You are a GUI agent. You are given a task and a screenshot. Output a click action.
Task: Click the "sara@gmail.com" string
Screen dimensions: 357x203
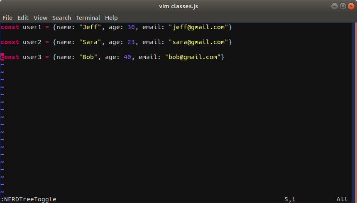pos(198,42)
